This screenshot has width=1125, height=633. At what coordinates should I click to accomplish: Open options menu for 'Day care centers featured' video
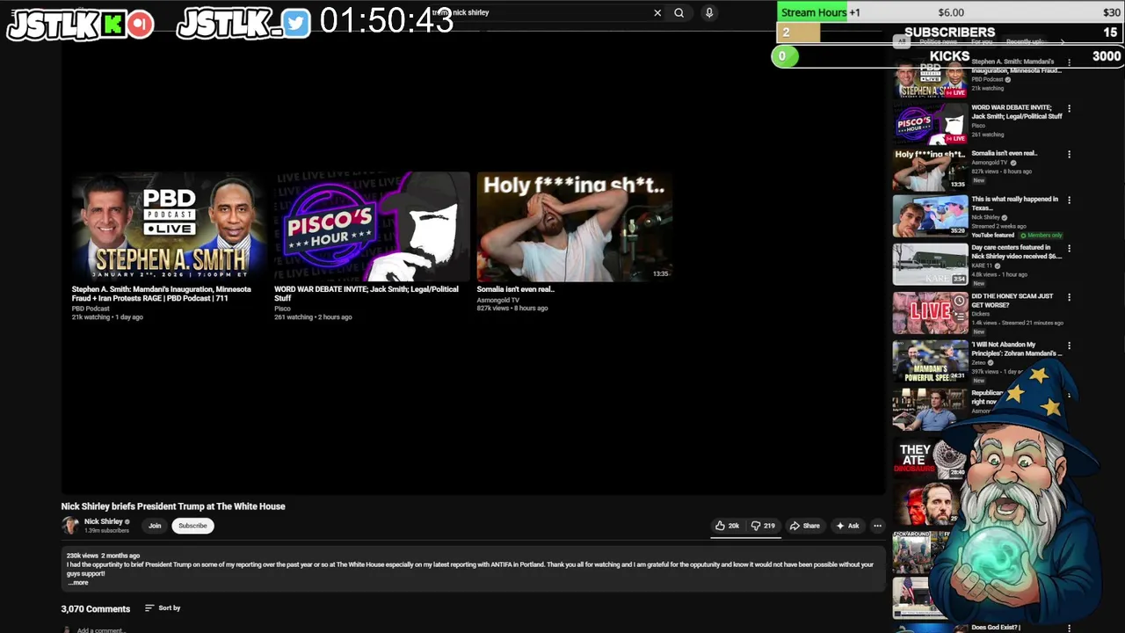1069,248
